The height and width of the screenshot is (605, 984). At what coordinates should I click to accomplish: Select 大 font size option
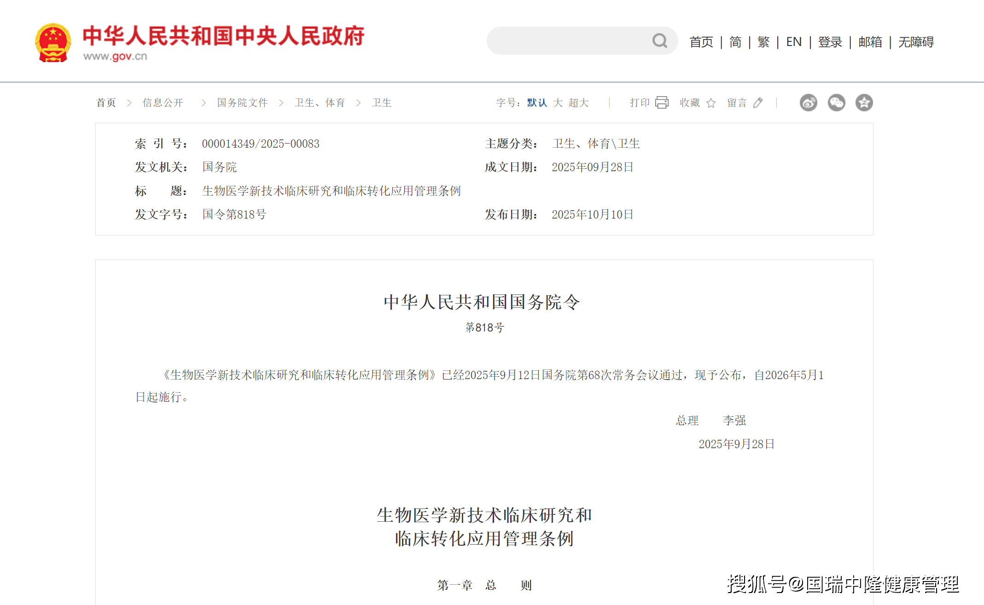(x=558, y=103)
